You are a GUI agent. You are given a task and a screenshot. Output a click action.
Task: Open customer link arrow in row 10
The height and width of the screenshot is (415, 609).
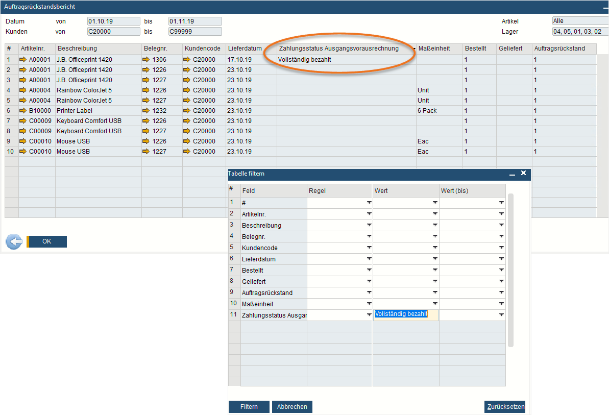pos(187,152)
